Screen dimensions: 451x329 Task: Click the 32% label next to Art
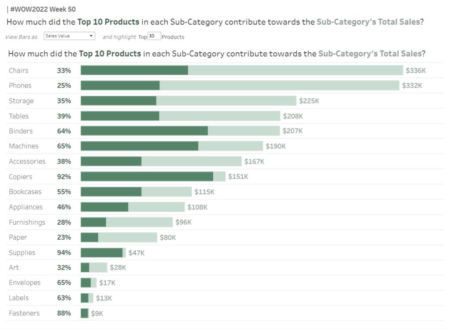(x=64, y=267)
